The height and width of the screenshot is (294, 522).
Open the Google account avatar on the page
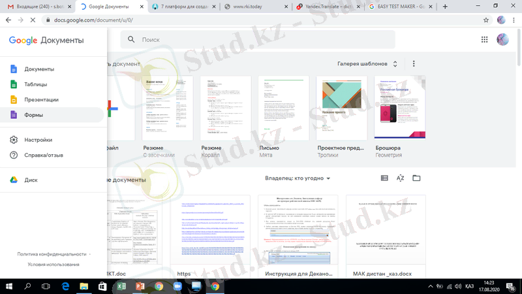tap(502, 40)
